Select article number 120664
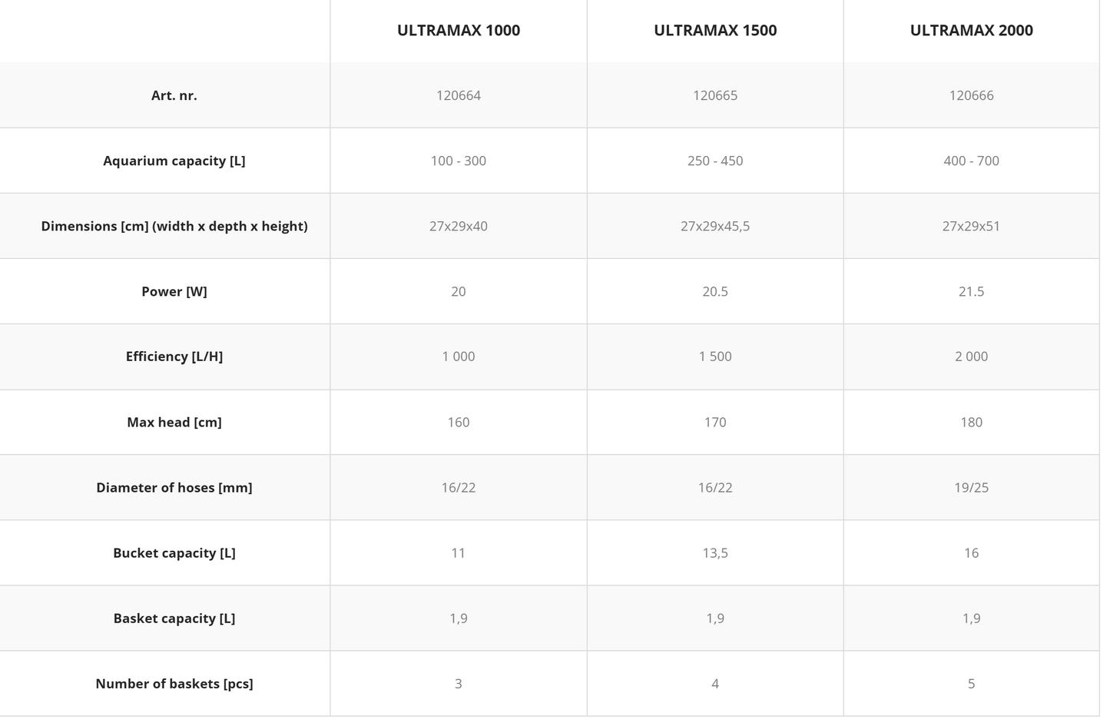This screenshot has height=723, width=1110. (459, 96)
